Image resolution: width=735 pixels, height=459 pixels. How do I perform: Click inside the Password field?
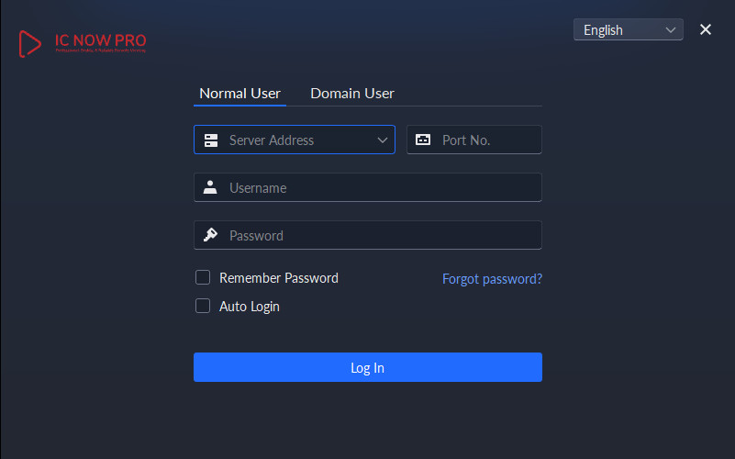[x=376, y=236]
